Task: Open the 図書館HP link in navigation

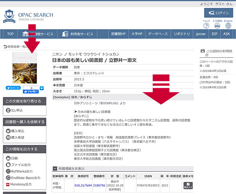Action: tap(118, 34)
